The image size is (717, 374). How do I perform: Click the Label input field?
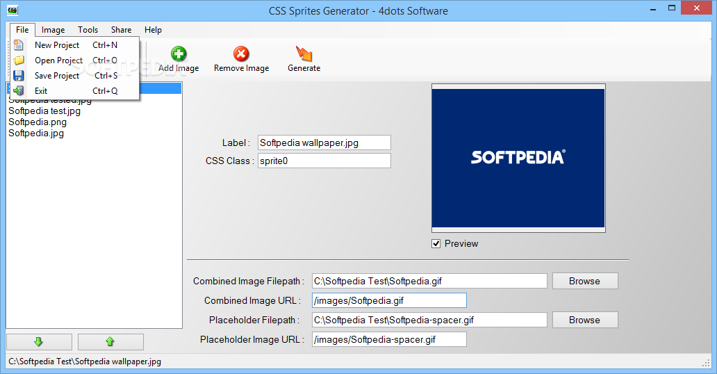pos(324,143)
